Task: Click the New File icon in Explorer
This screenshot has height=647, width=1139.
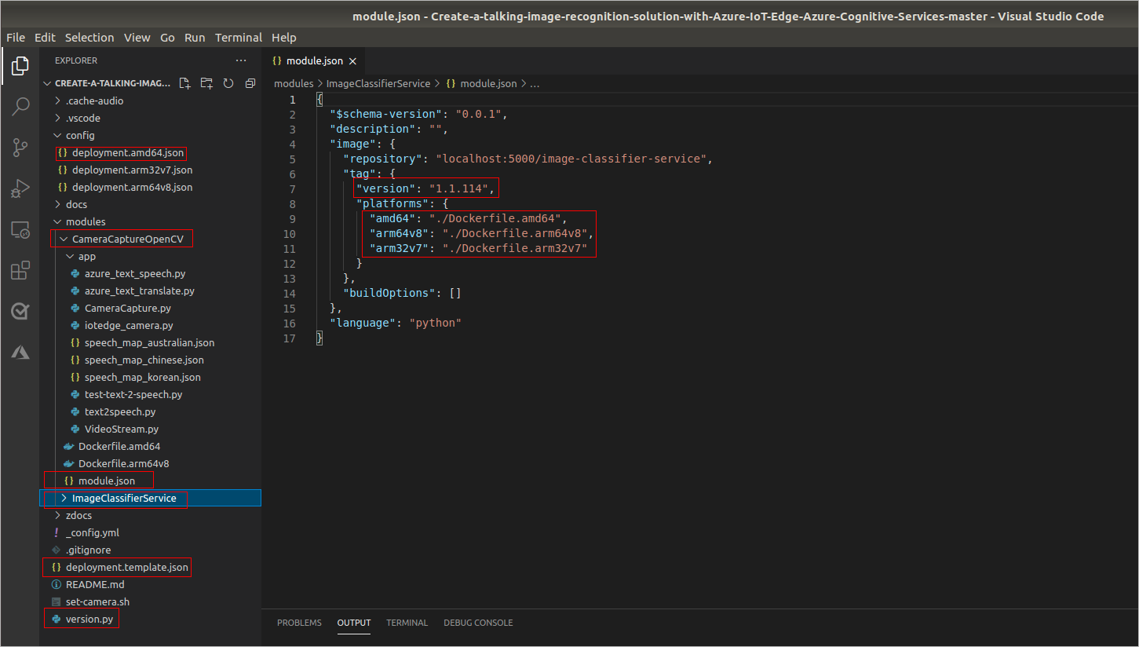Action: [184, 83]
